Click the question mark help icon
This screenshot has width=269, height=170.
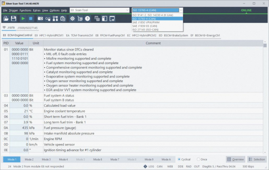(x=87, y=18)
